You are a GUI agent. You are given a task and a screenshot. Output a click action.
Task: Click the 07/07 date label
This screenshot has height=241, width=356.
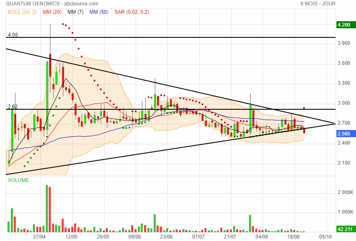click(198, 237)
